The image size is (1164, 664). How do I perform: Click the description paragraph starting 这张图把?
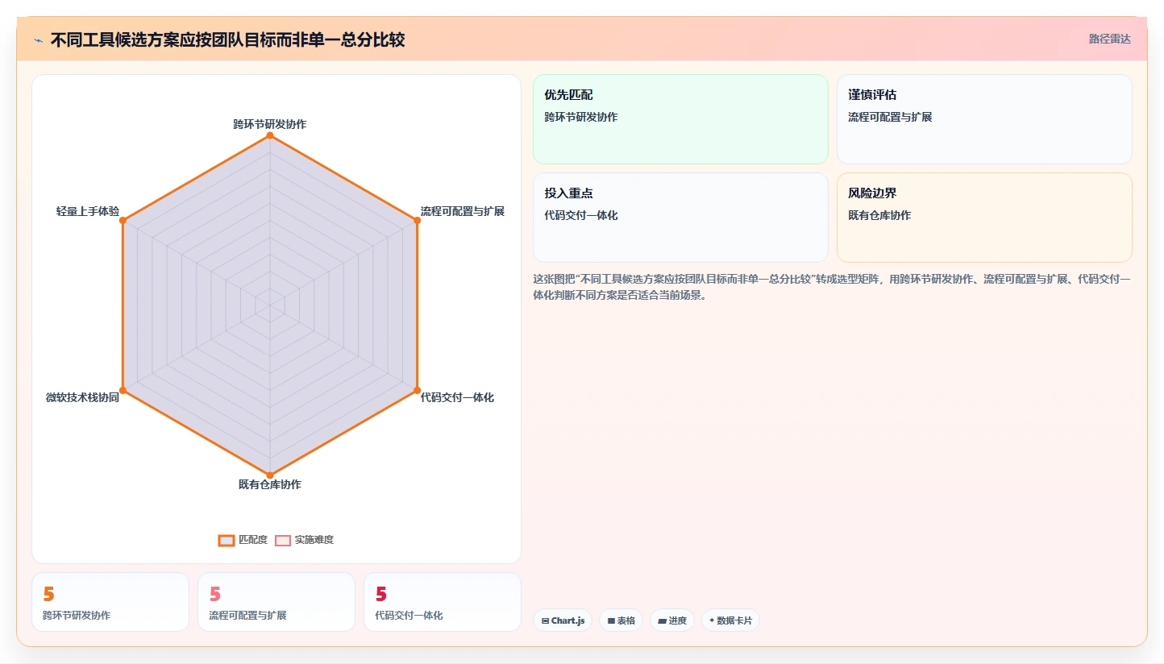pos(832,287)
